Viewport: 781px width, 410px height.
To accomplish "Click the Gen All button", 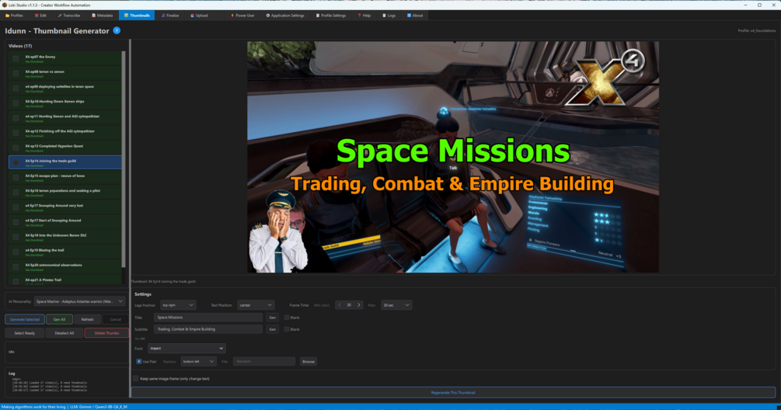I will pos(59,319).
